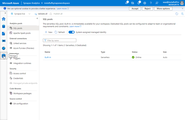Click the Filter by name field

coord(60,40)
